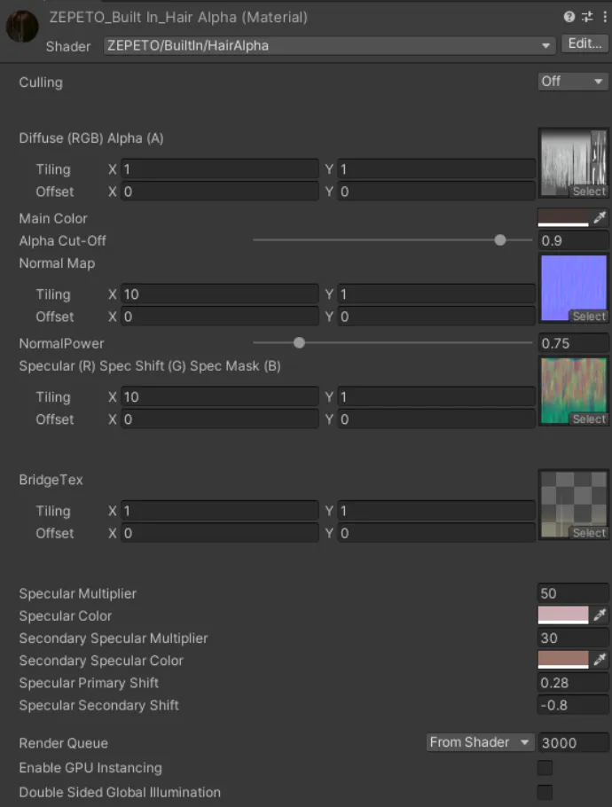
Task: Click the Specular Primary Shift label
Action: tap(89, 683)
